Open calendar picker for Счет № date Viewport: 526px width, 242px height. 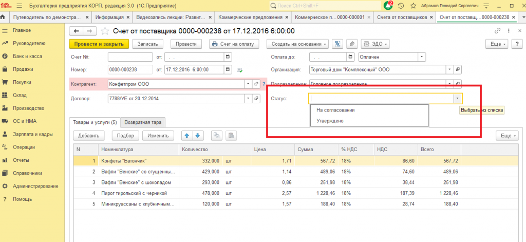point(228,57)
